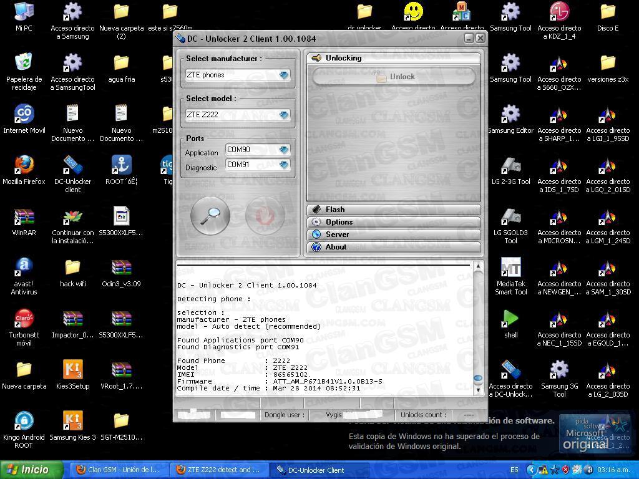
Task: Click the magnifying glass detect button
Action: pyautogui.click(x=210, y=215)
